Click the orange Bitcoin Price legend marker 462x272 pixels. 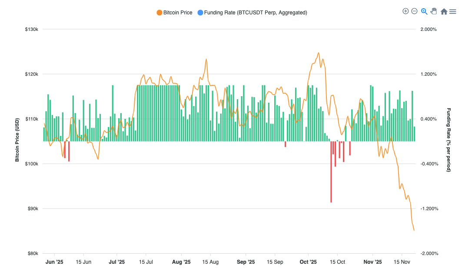tap(159, 13)
